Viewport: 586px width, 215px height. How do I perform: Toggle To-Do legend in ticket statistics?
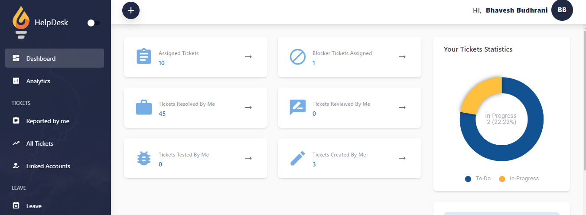(x=478, y=179)
